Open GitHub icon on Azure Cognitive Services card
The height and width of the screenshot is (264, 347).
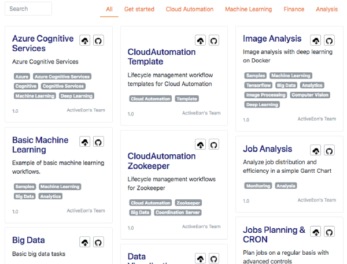point(98,40)
